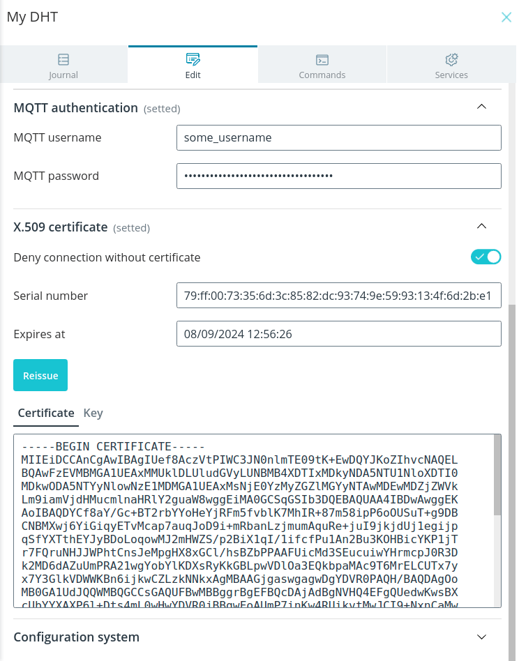
Task: Click the Expires at field
Action: click(x=339, y=334)
